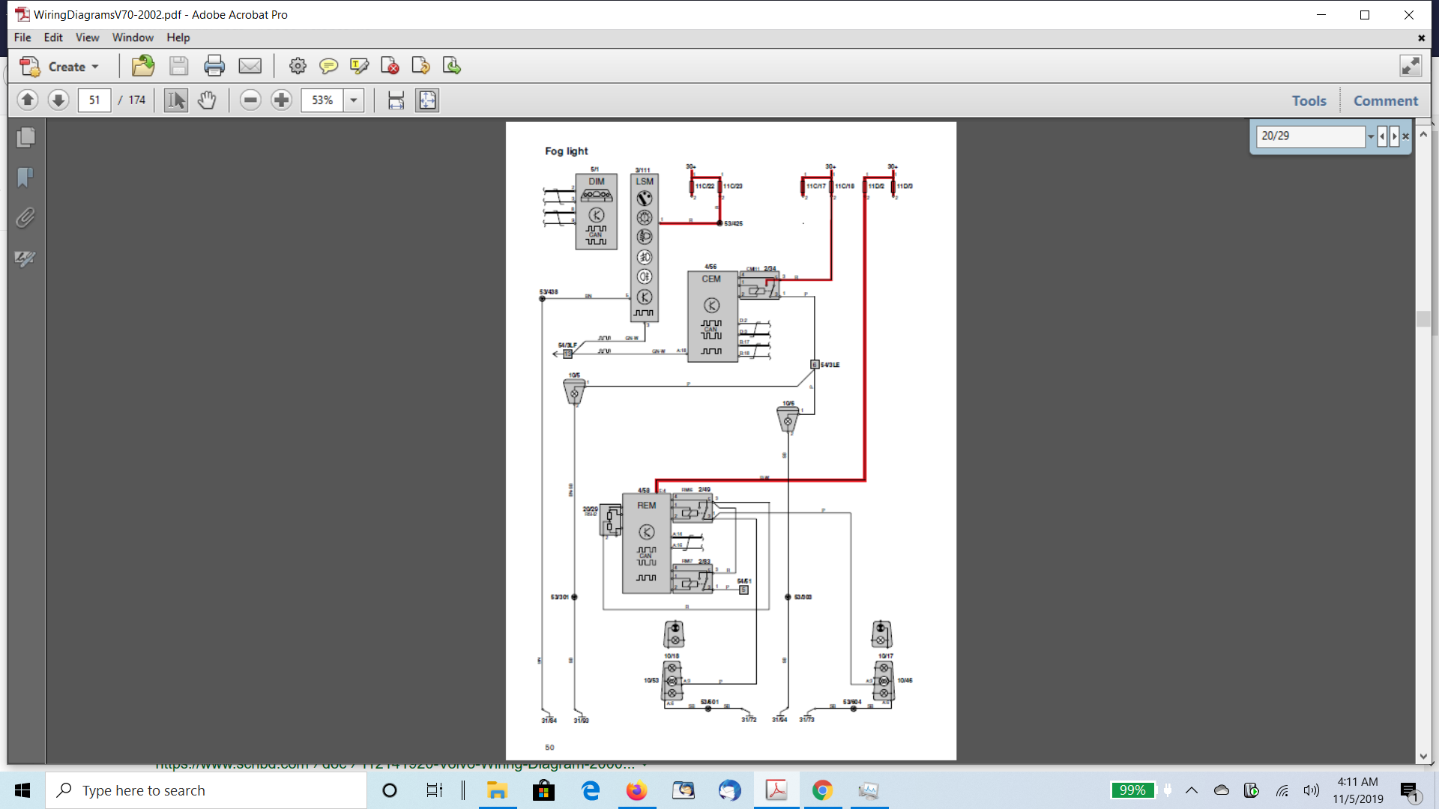The height and width of the screenshot is (809, 1439).
Task: Toggle Fit One Full Page view
Action: click(427, 100)
